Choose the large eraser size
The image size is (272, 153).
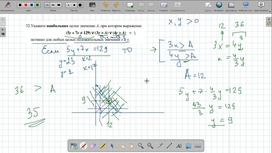point(80,5)
